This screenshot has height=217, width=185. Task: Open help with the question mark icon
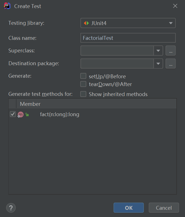click(11, 208)
